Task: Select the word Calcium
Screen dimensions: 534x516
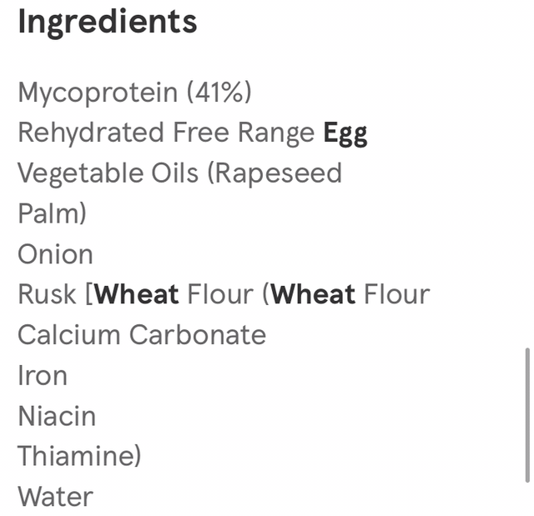Action: pos(69,335)
